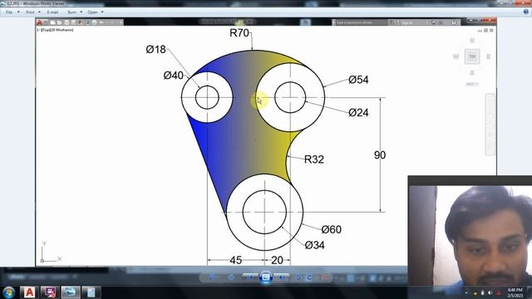The width and height of the screenshot is (532, 299).
Task: Expand the Open menu dropdown arrow
Action: click(102, 12)
